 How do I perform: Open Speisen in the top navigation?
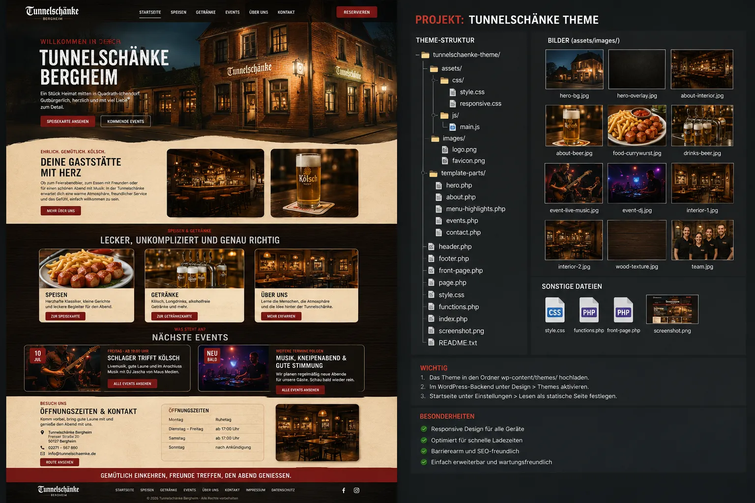click(178, 12)
